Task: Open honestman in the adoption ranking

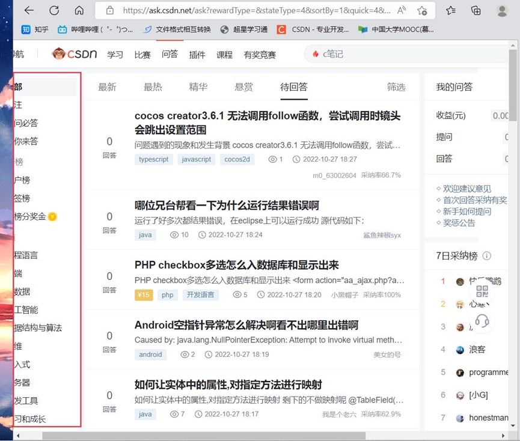Action: click(489, 418)
